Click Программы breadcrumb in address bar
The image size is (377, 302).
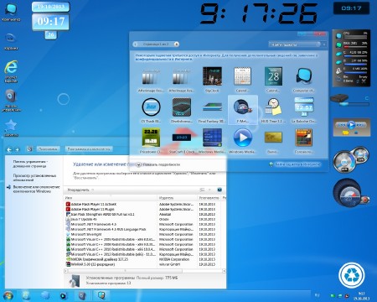point(48,149)
